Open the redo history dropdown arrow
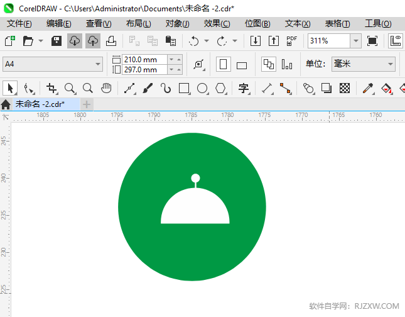 point(235,41)
